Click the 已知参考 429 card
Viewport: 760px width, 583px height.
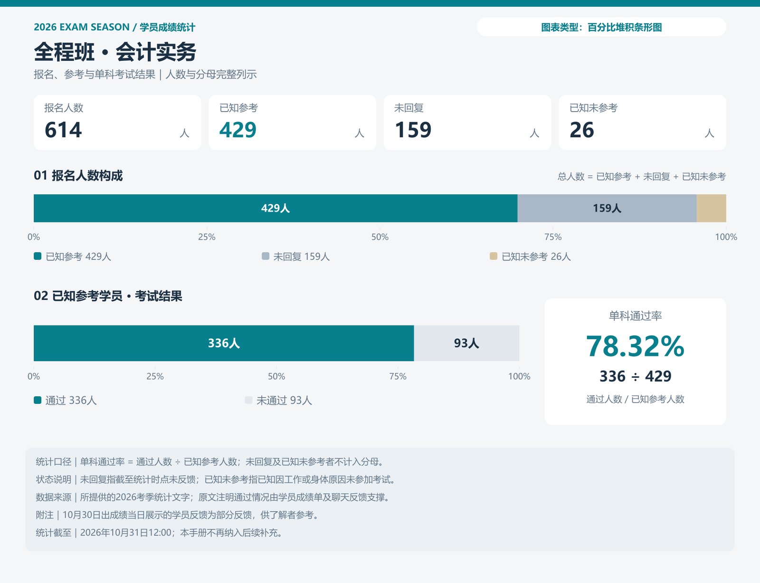point(292,123)
